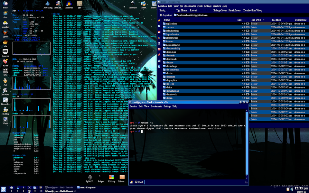Open Klipper clipboard tray icon

(x=288, y=189)
